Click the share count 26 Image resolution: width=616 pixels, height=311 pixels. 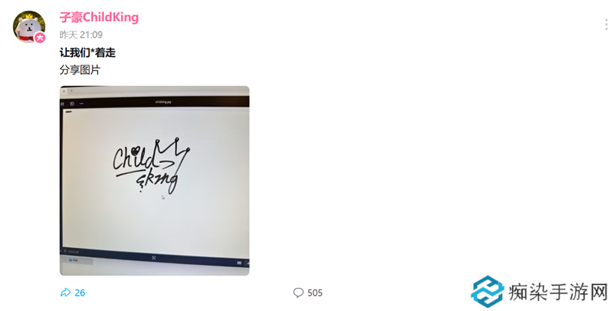tap(80, 293)
